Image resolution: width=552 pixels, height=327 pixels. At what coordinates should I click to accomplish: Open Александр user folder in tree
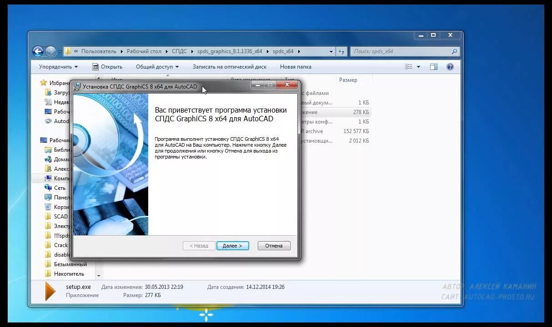point(48,169)
